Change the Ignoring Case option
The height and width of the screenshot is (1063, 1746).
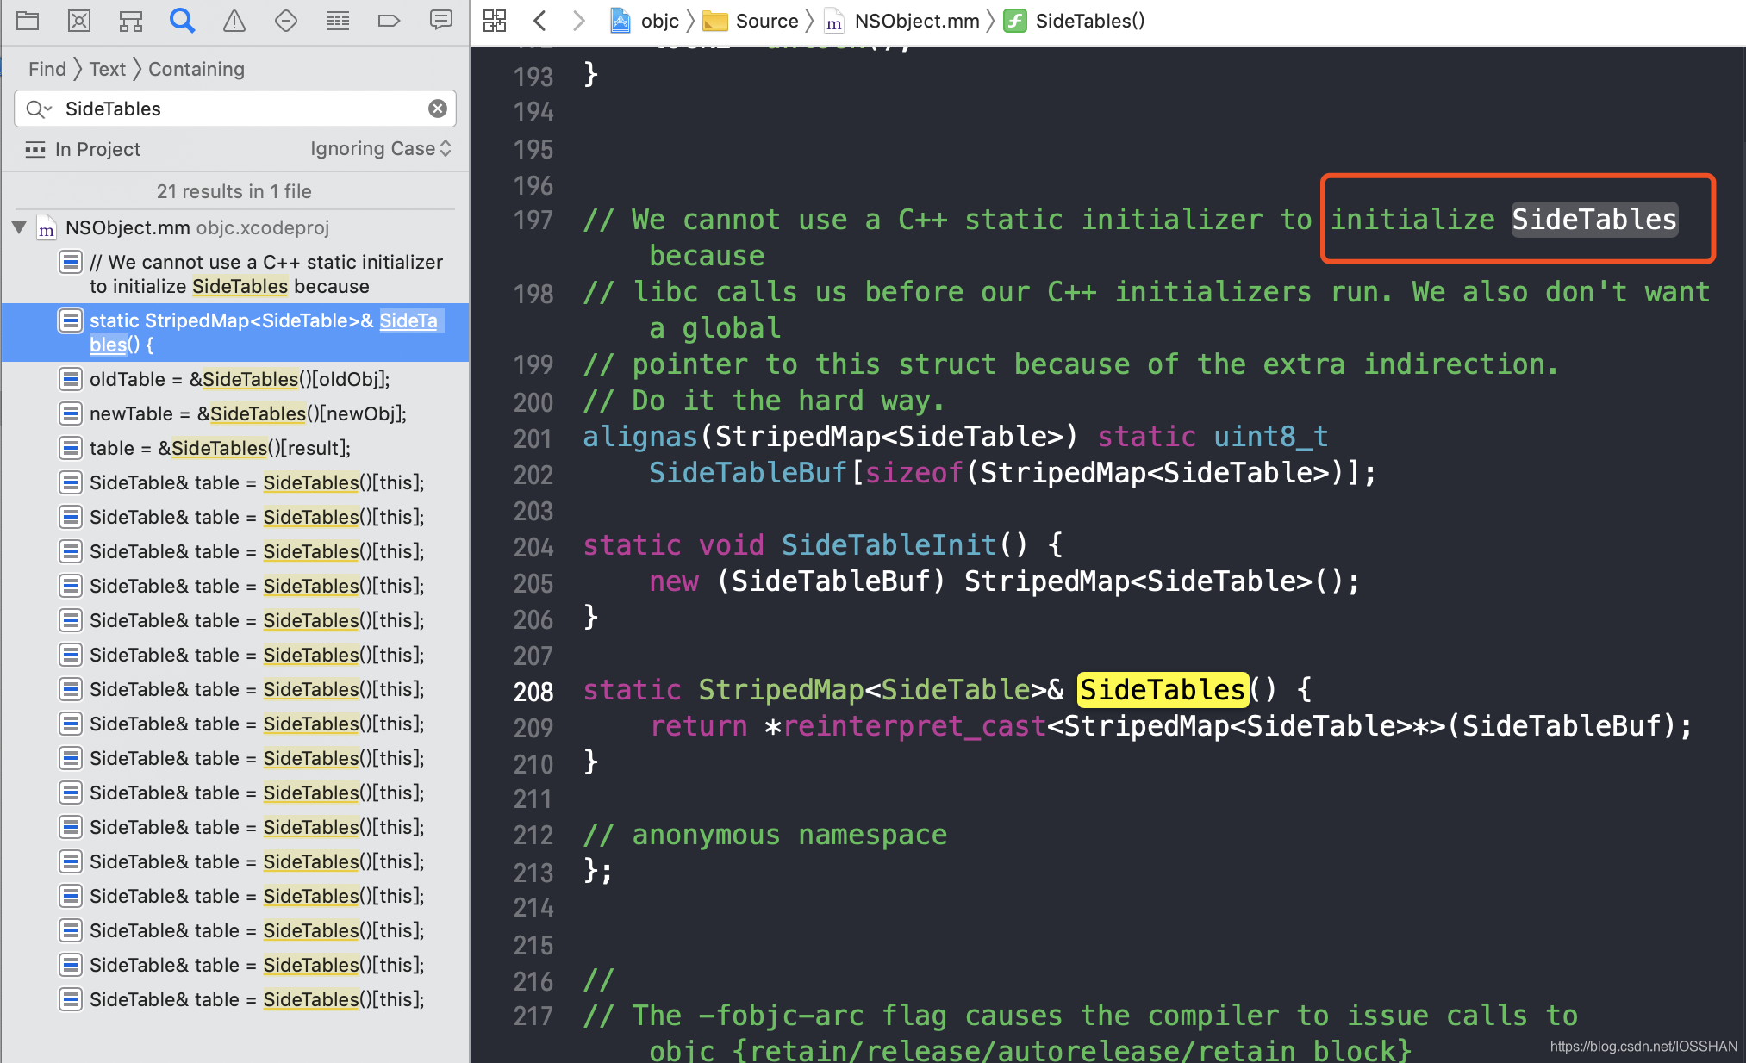[380, 149]
